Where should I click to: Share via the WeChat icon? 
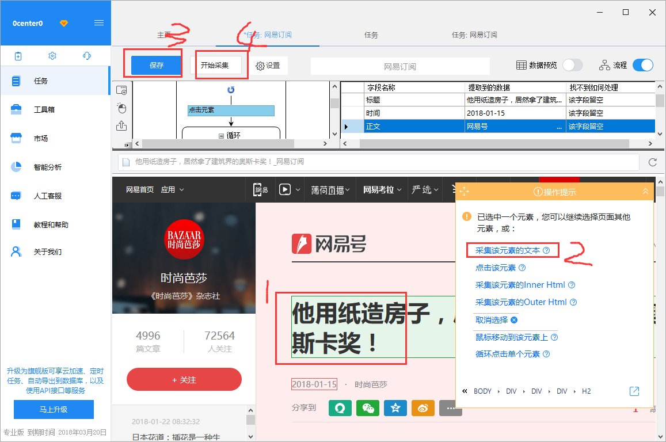click(367, 408)
